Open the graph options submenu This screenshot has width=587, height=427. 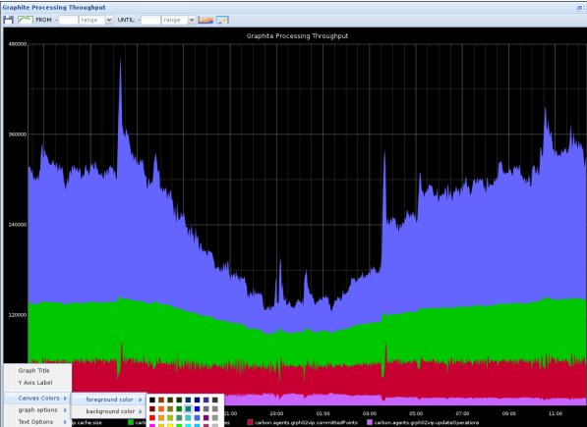[37, 410]
